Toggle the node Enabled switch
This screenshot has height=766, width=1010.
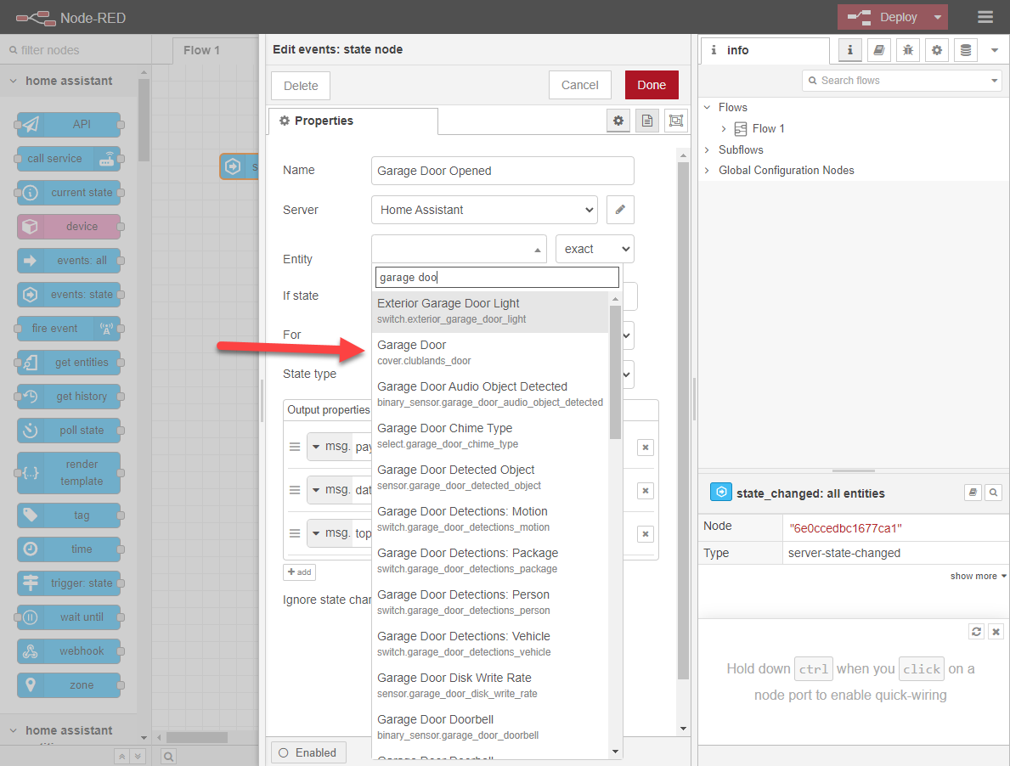click(308, 752)
